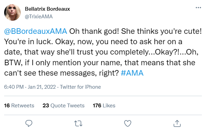Open the share tweet icon
Viewport: 206px width, 136px height.
click(x=177, y=123)
